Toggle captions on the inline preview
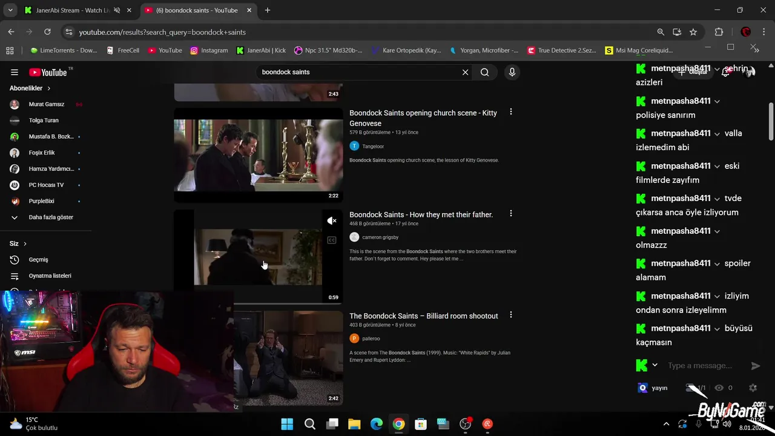This screenshot has width=775, height=436. [x=331, y=240]
